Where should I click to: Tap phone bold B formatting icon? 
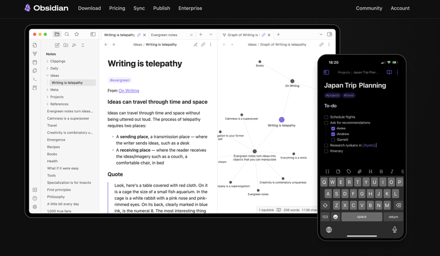click(x=381, y=171)
